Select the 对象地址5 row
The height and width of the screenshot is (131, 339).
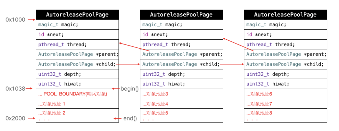[181, 113]
